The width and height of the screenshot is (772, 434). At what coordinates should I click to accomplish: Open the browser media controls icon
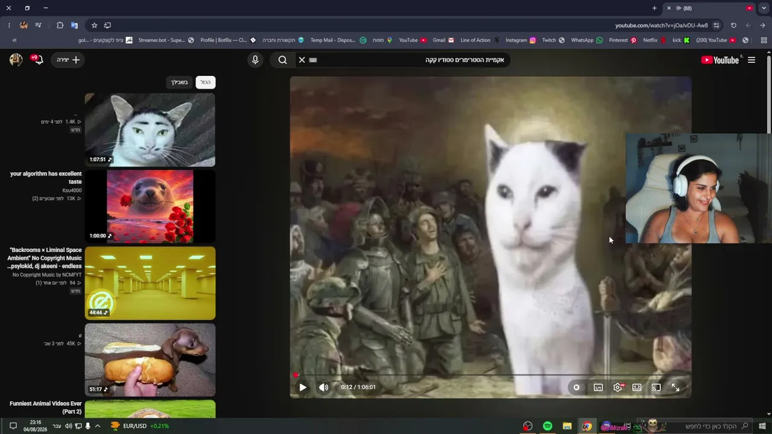39,25
